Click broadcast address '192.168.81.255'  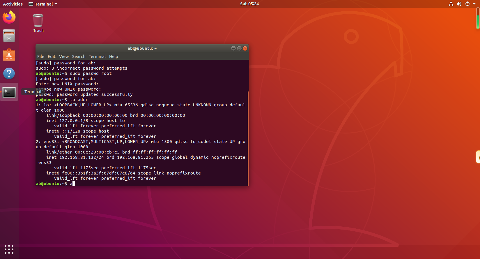pyautogui.click(x=135, y=157)
